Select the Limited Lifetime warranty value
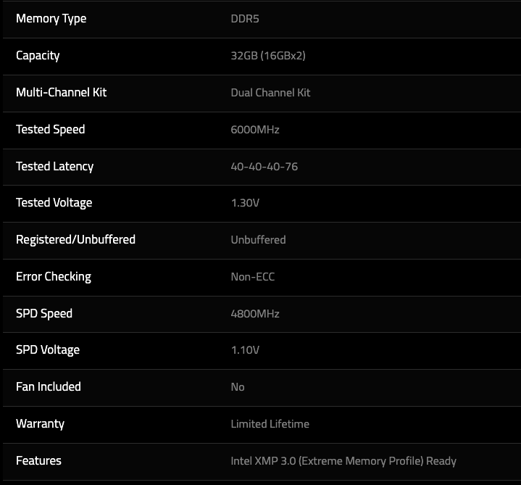521x485 pixels. 270,424
